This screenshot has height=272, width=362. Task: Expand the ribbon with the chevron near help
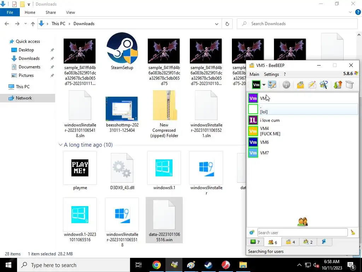pyautogui.click(x=350, y=12)
